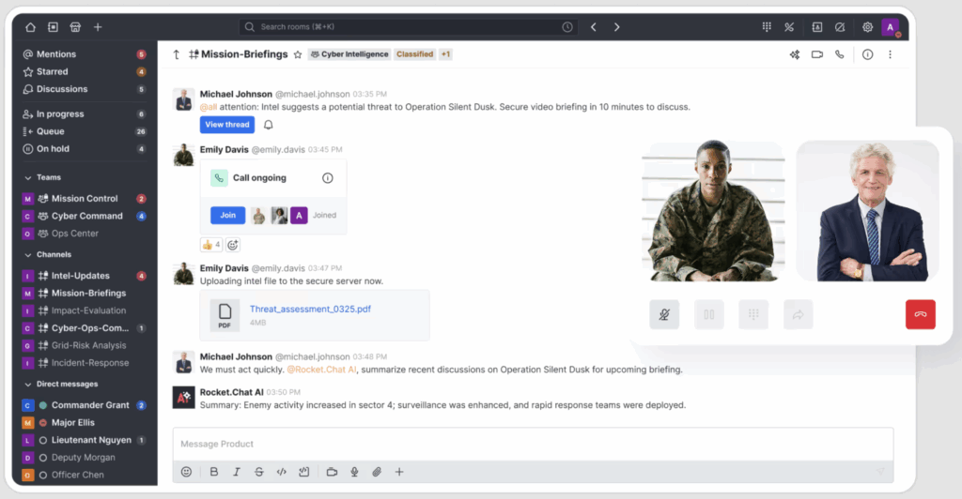962x499 pixels.
Task: Transfer the call with forward arrow
Action: pyautogui.click(x=799, y=315)
